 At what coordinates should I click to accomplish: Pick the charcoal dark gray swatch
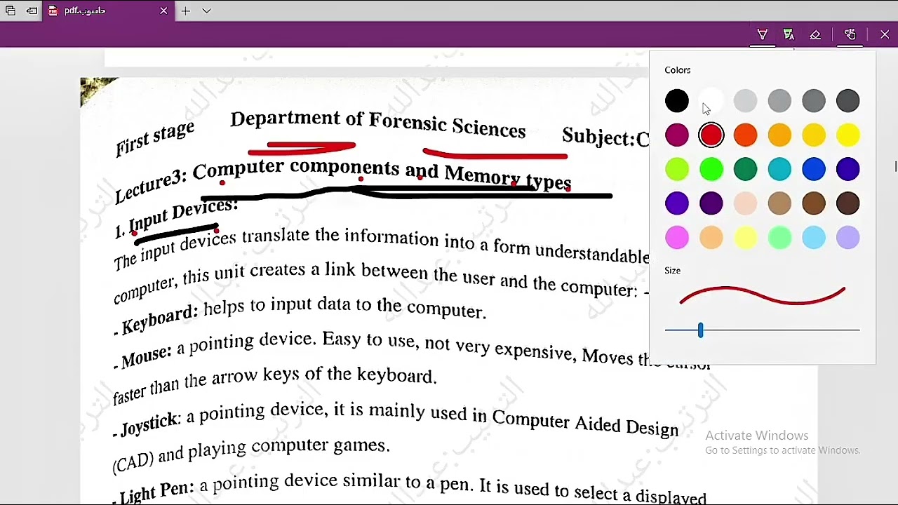tap(848, 101)
